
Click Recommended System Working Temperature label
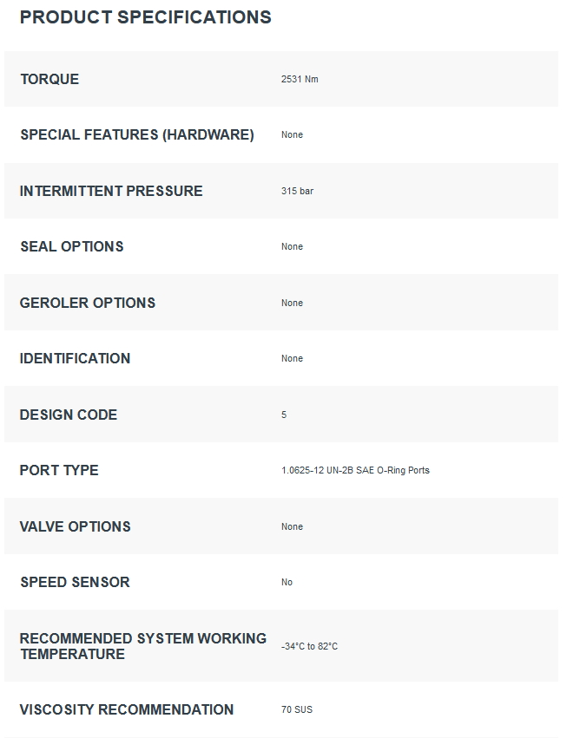coord(142,646)
